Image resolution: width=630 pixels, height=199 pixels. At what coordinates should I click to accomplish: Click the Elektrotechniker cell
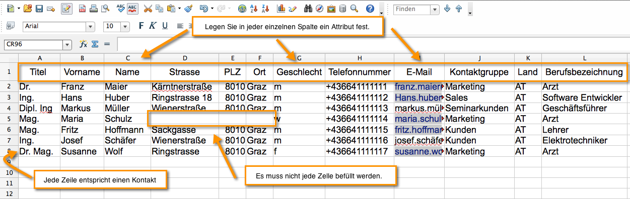pyautogui.click(x=585, y=140)
